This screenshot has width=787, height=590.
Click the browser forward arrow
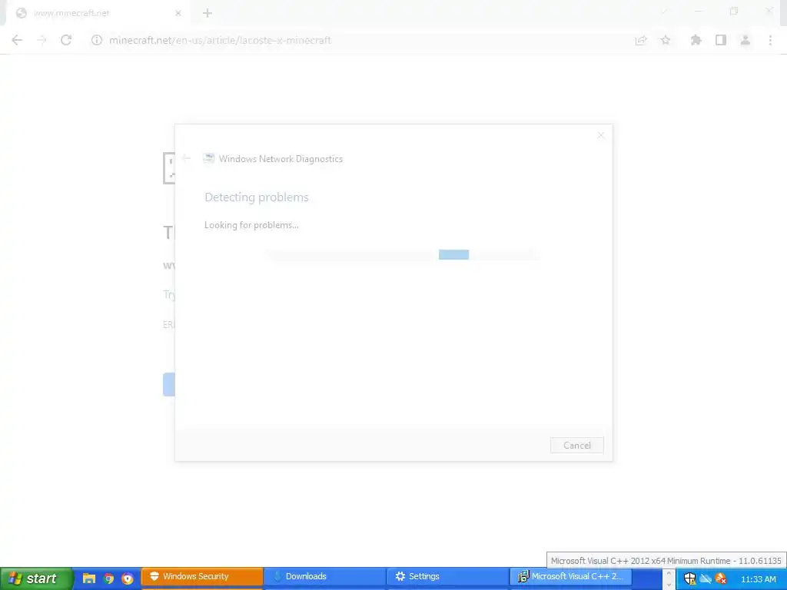tap(42, 40)
